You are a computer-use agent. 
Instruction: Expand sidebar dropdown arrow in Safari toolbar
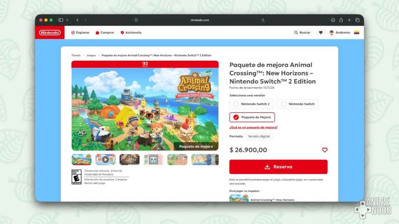click(x=67, y=20)
